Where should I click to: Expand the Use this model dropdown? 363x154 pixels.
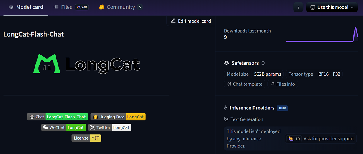(x=332, y=7)
